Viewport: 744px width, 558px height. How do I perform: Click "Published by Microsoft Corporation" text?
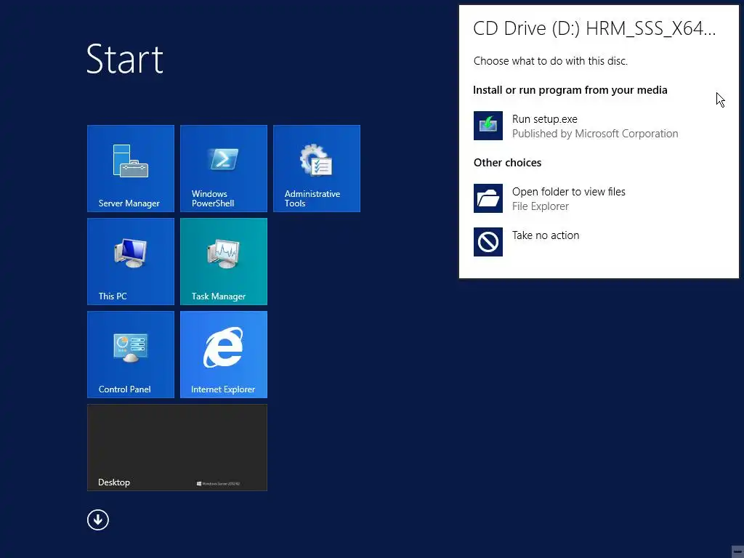(595, 134)
